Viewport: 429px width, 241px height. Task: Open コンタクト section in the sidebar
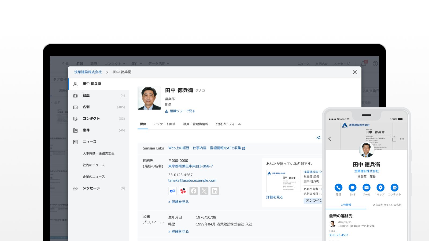click(x=99, y=119)
